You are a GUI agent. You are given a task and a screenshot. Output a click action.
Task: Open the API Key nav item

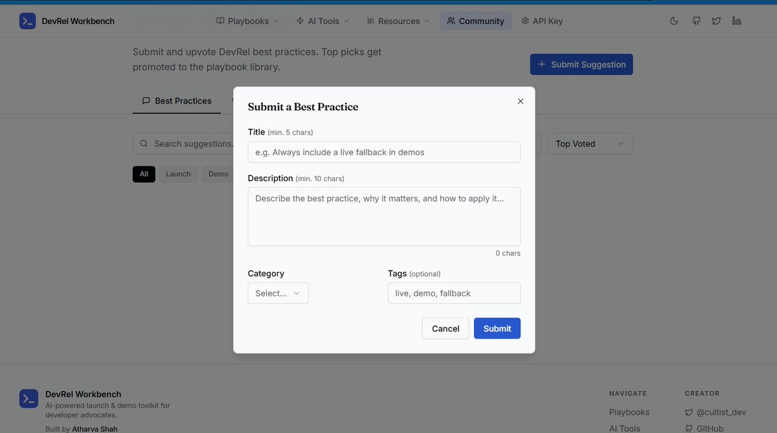tap(542, 21)
